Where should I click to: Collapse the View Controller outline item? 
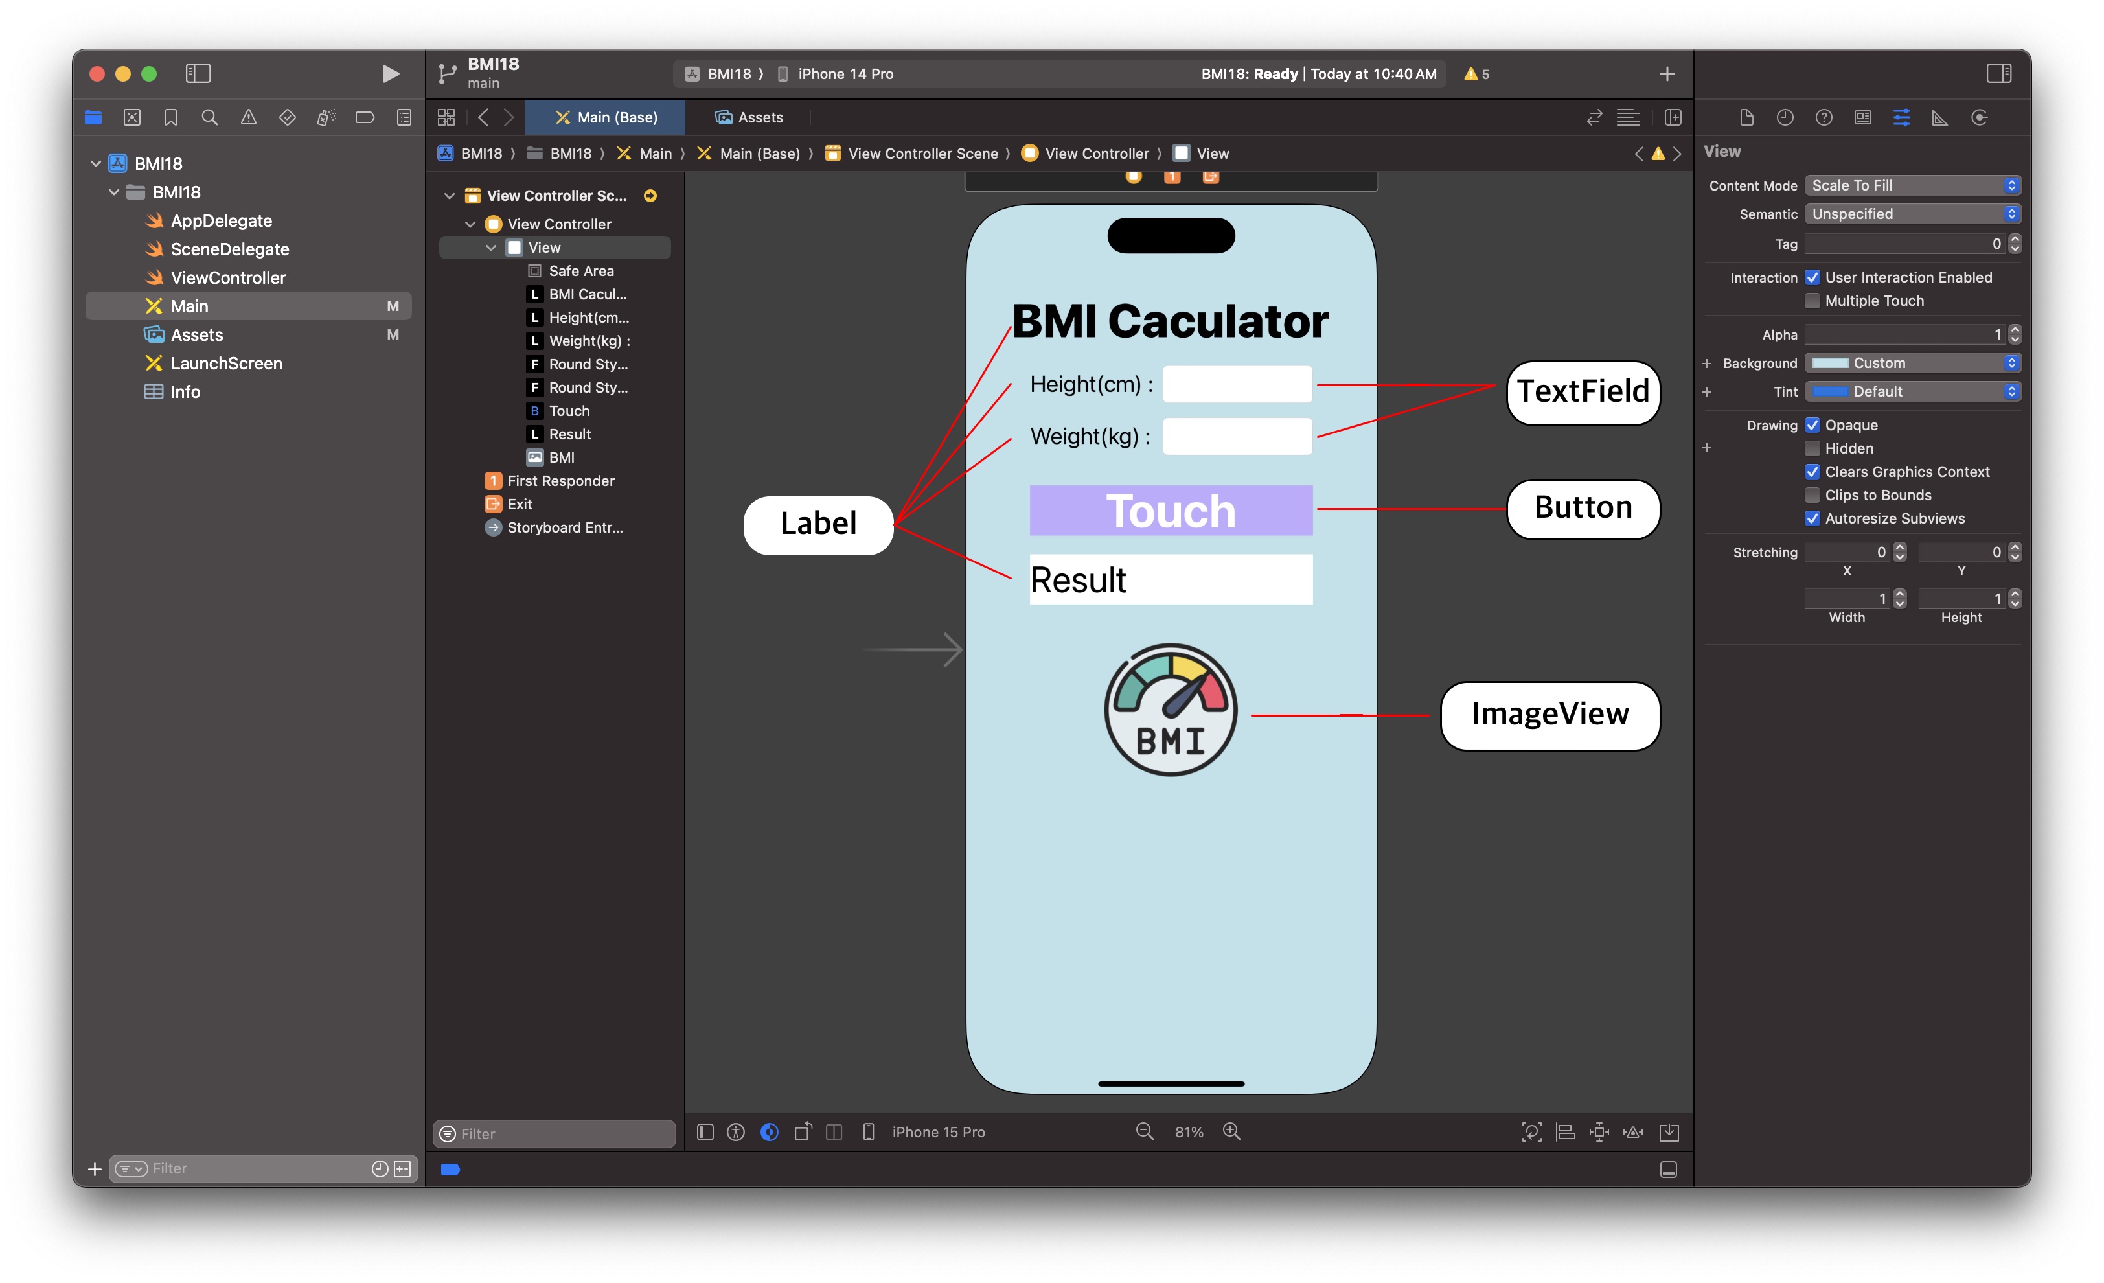point(470,224)
